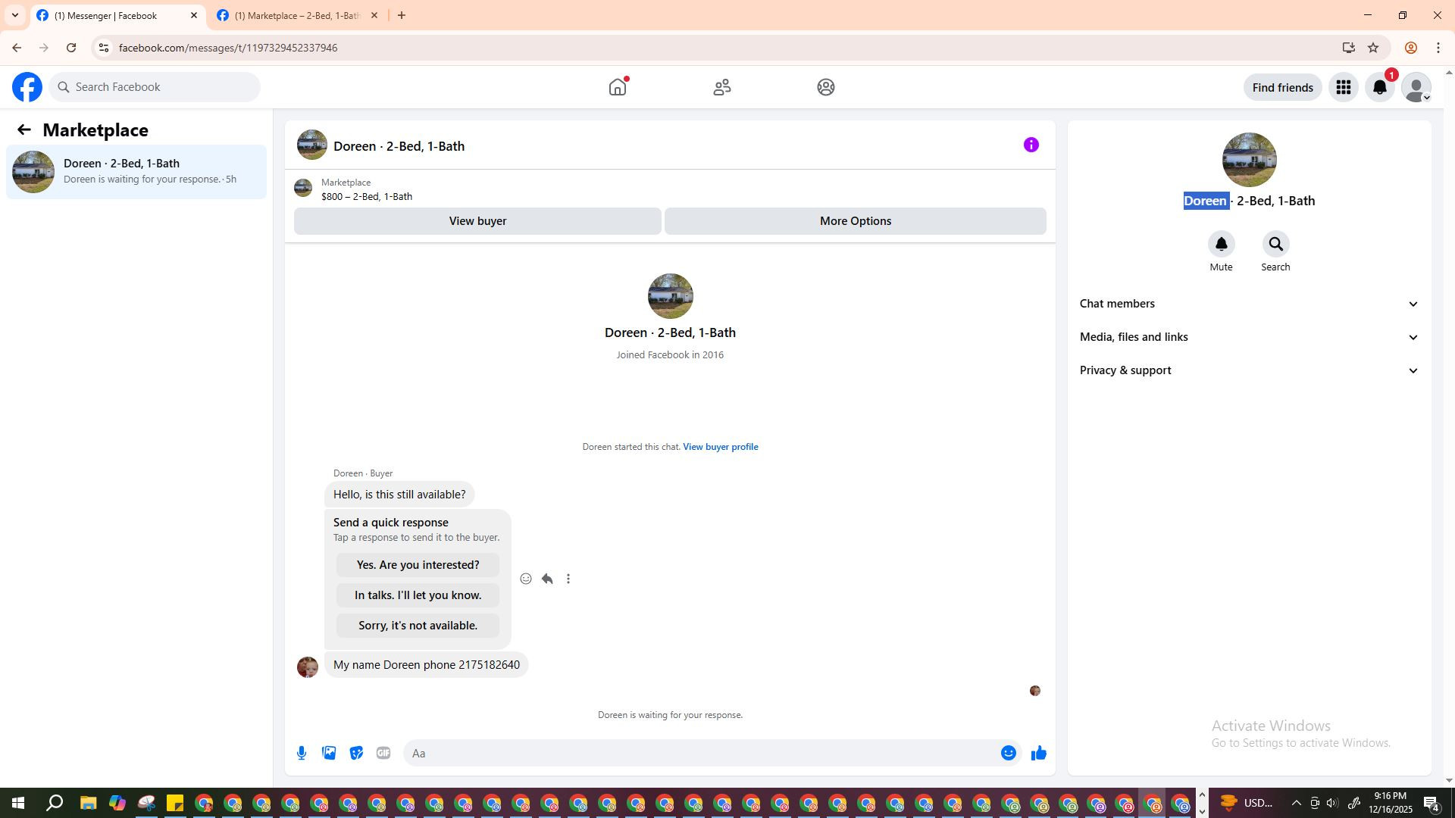The image size is (1455, 818).
Task: Switch to the Marketplace 2-Bed tab
Action: [x=297, y=15]
